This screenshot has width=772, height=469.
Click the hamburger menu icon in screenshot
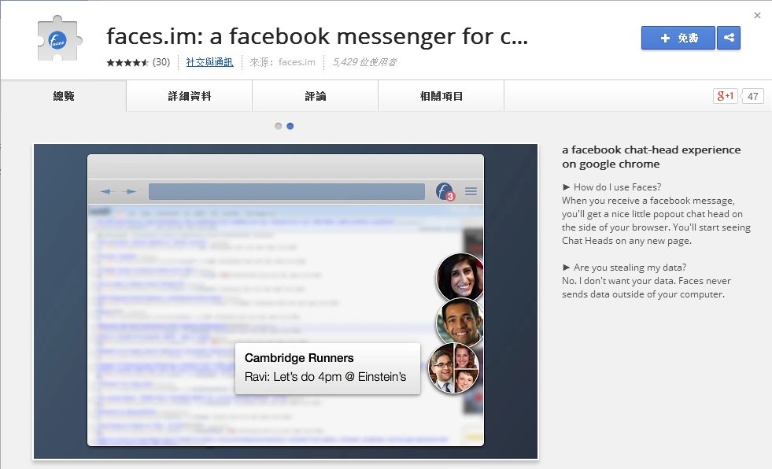(471, 191)
